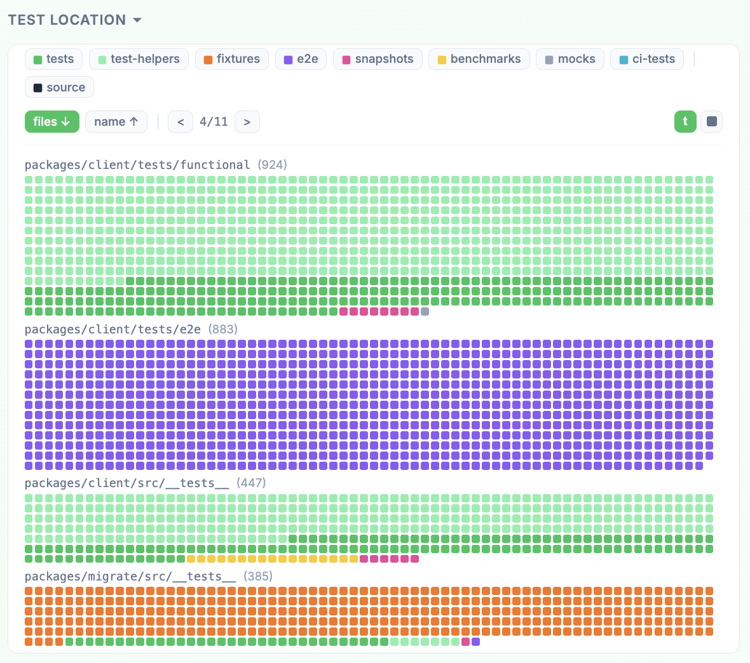This screenshot has height=663, width=750.
Task: Toggle the source legend chip
Action: 59,88
